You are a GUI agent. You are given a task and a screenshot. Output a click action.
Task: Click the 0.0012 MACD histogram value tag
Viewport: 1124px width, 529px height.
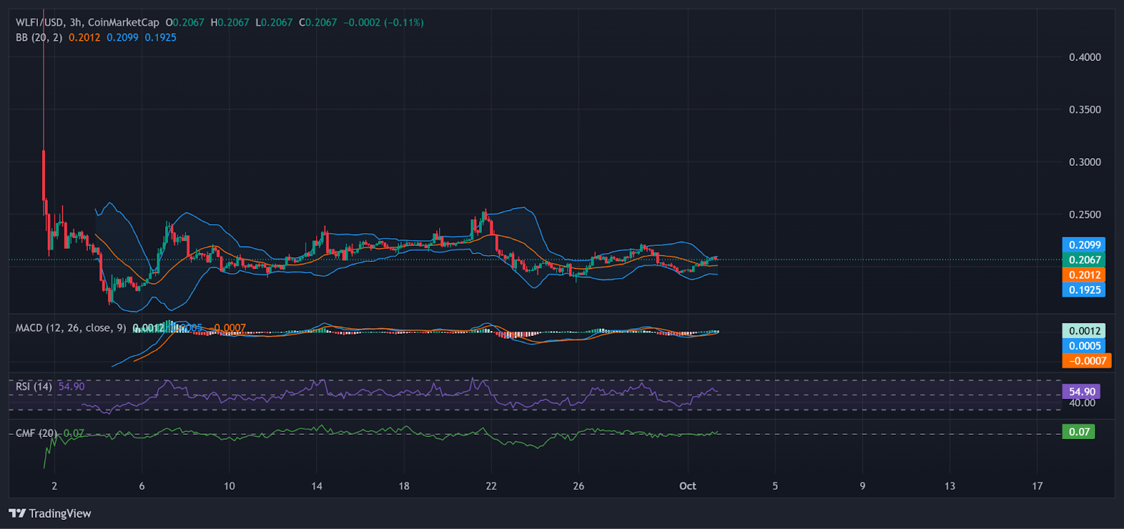pyautogui.click(x=1084, y=331)
